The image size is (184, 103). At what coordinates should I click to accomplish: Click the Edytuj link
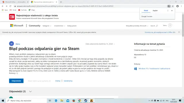tap(58, 81)
